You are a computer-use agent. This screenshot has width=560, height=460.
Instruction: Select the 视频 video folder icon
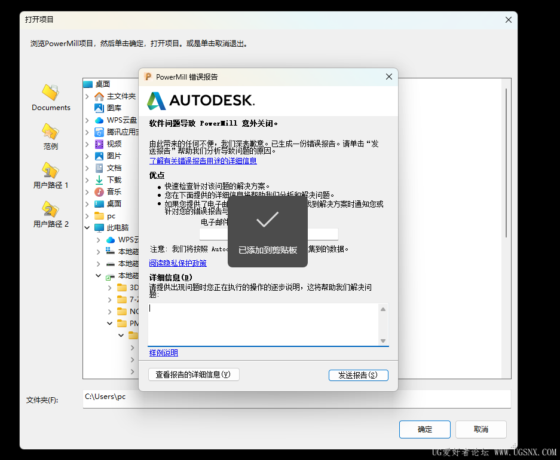[x=99, y=144]
